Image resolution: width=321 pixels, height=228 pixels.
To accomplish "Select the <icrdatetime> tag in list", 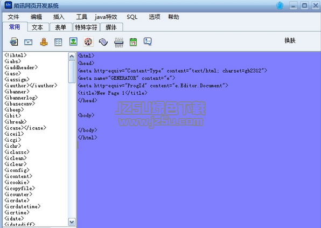I will tap(23, 206).
